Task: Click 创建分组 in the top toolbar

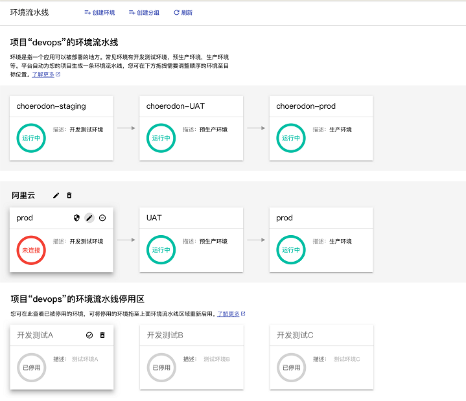Action: pos(144,12)
